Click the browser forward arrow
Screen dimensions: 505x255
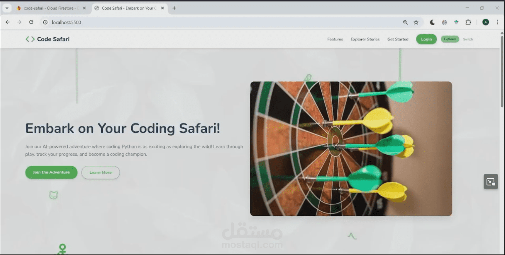[19, 22]
